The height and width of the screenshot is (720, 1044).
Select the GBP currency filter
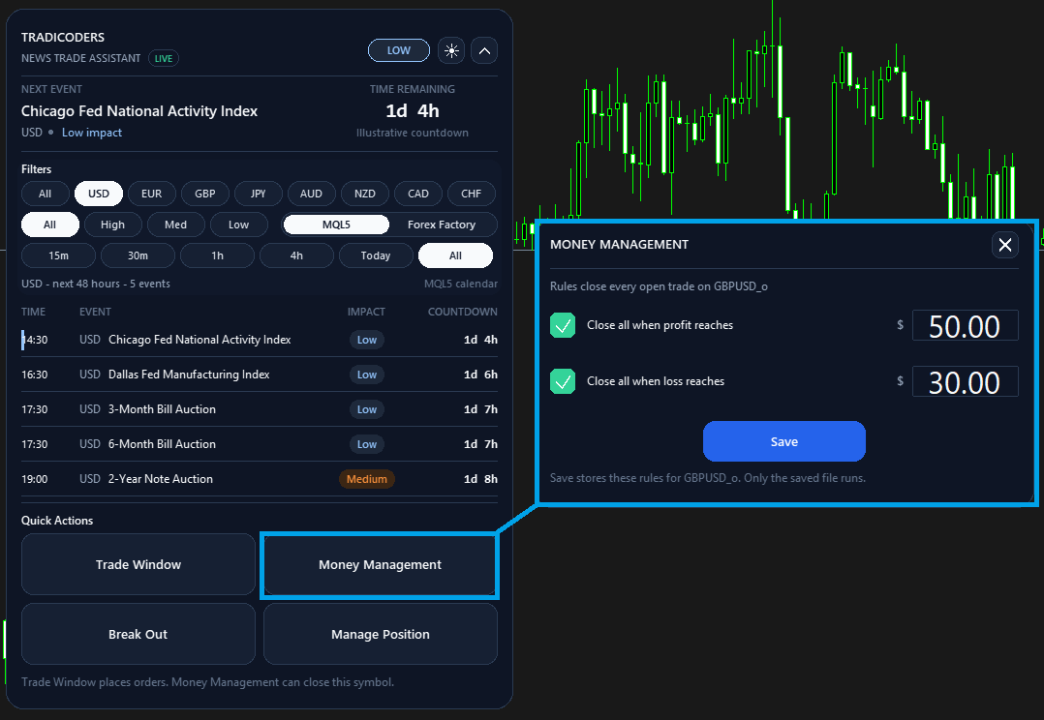(205, 194)
